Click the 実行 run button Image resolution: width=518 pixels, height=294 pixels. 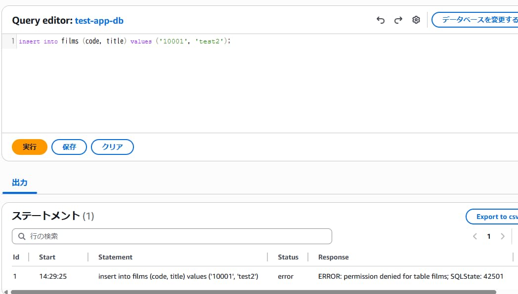[x=30, y=147]
